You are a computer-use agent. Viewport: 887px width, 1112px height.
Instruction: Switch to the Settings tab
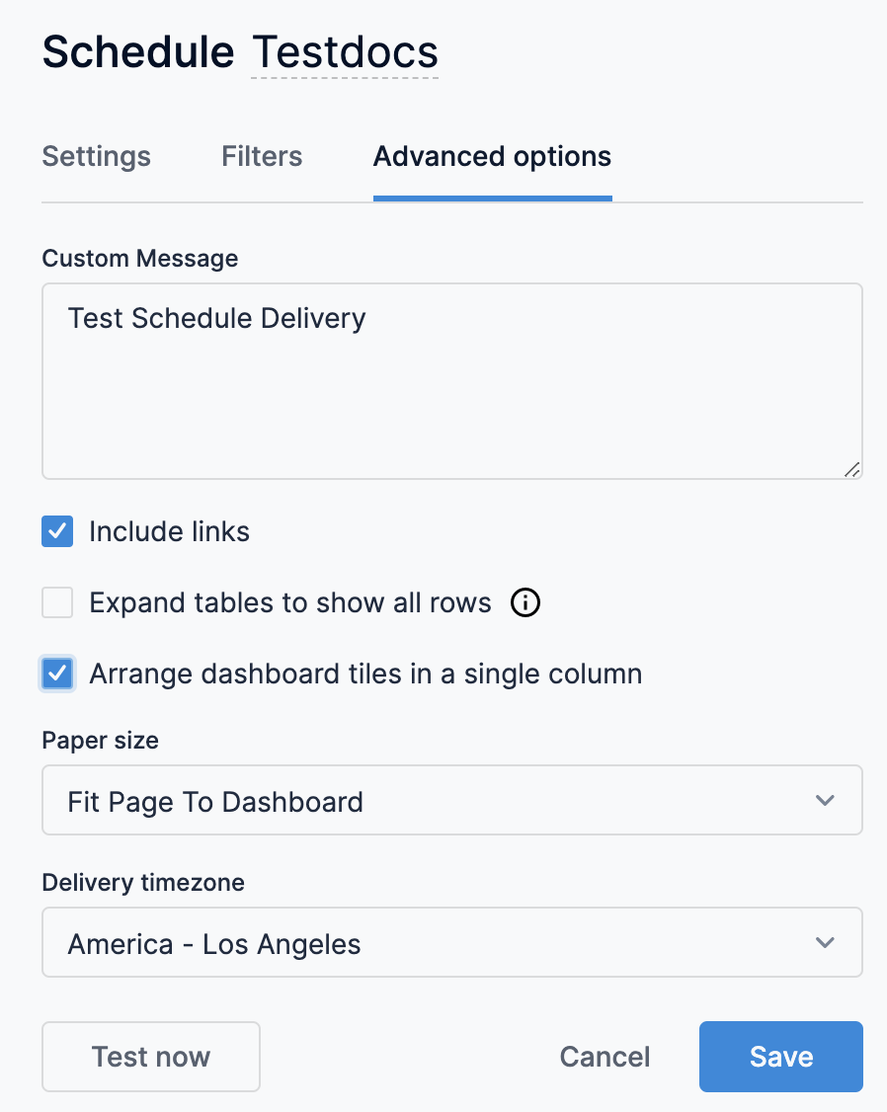[x=96, y=156]
